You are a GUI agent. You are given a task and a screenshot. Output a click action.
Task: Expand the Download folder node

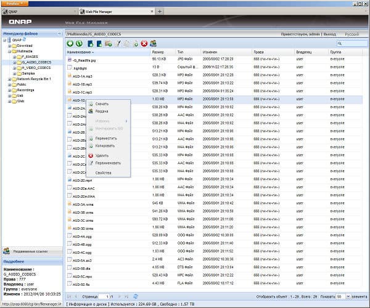(9, 46)
